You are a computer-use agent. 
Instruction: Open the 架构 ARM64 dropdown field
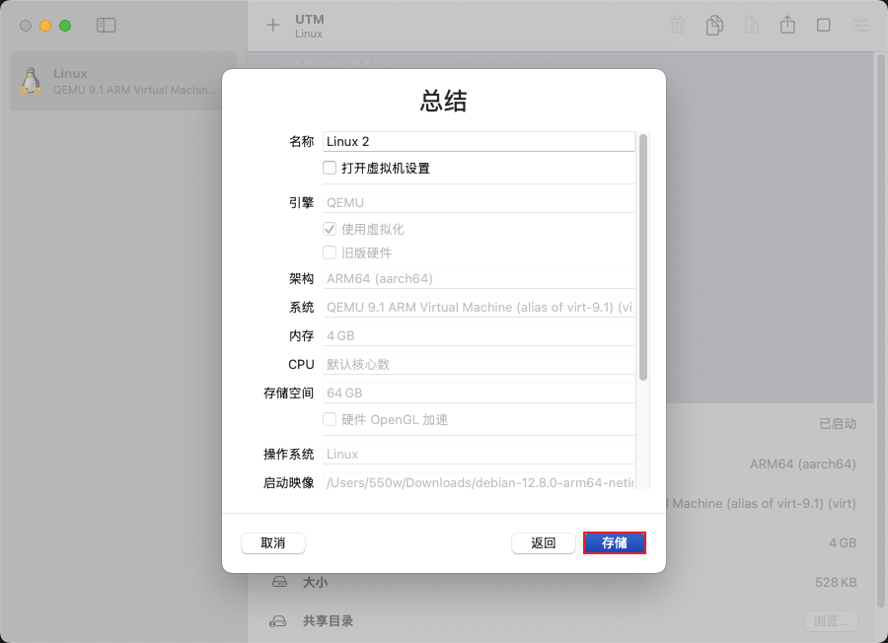click(479, 278)
